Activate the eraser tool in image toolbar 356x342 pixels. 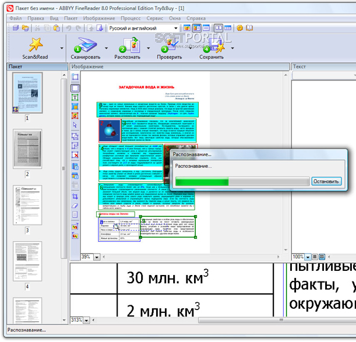75,206
